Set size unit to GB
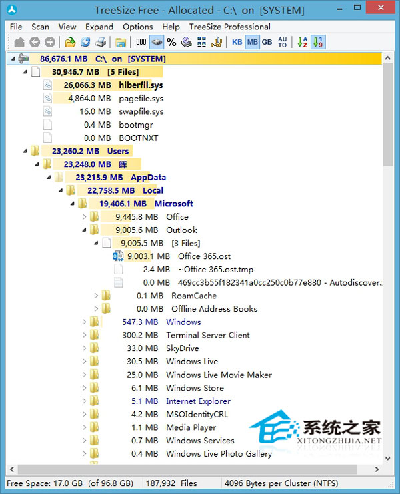This screenshot has height=494, width=400. (x=267, y=42)
